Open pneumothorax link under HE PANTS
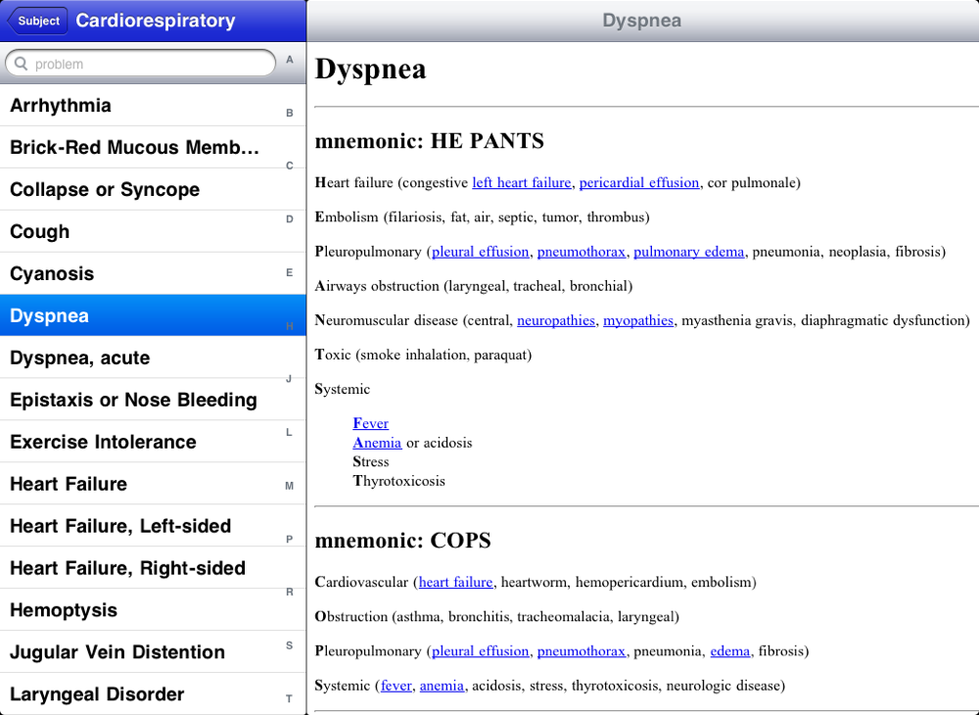 582,252
